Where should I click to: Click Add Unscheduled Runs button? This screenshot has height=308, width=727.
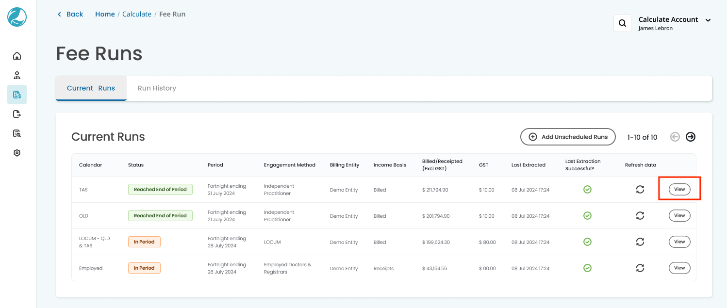[568, 137]
